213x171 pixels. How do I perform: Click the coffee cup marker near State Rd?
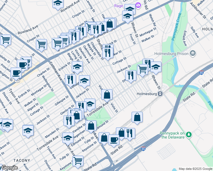point(114,140)
